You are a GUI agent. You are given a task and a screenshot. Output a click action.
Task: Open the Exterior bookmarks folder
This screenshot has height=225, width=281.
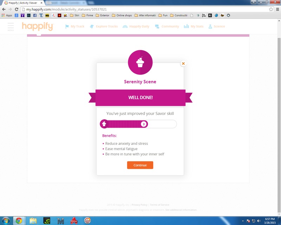[102, 15]
